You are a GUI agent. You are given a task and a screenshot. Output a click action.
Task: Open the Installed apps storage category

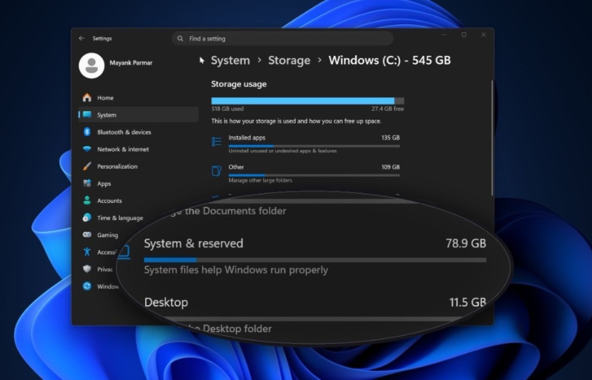(x=305, y=143)
